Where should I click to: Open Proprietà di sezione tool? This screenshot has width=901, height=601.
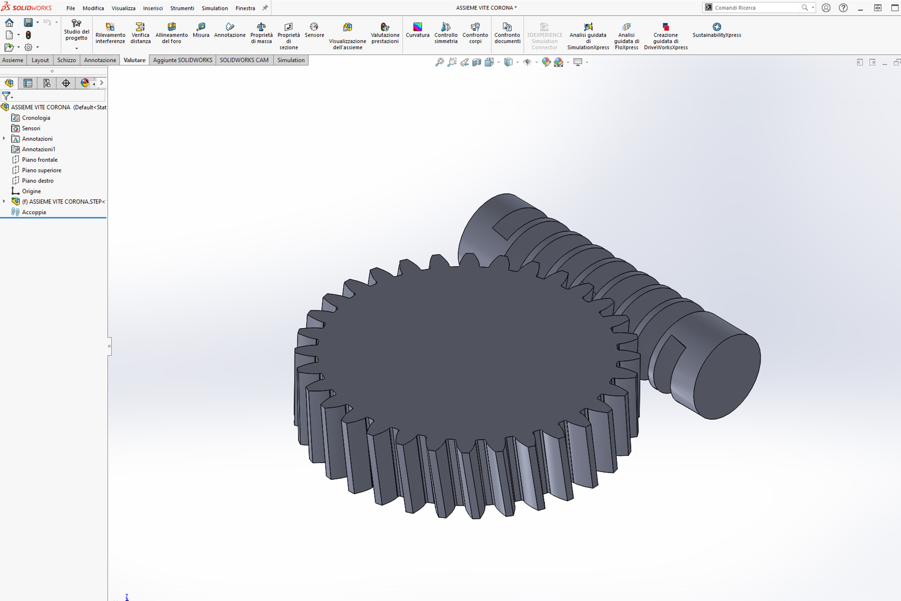288,36
